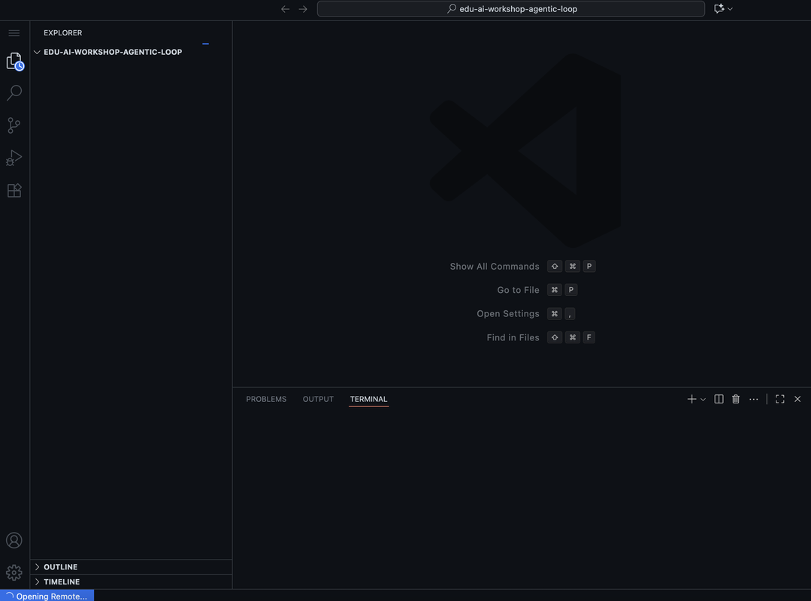Maximize the panel size
The width and height of the screenshot is (811, 601).
[x=780, y=399]
